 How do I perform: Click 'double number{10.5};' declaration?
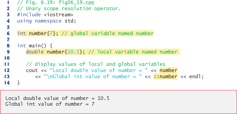pos(56,52)
